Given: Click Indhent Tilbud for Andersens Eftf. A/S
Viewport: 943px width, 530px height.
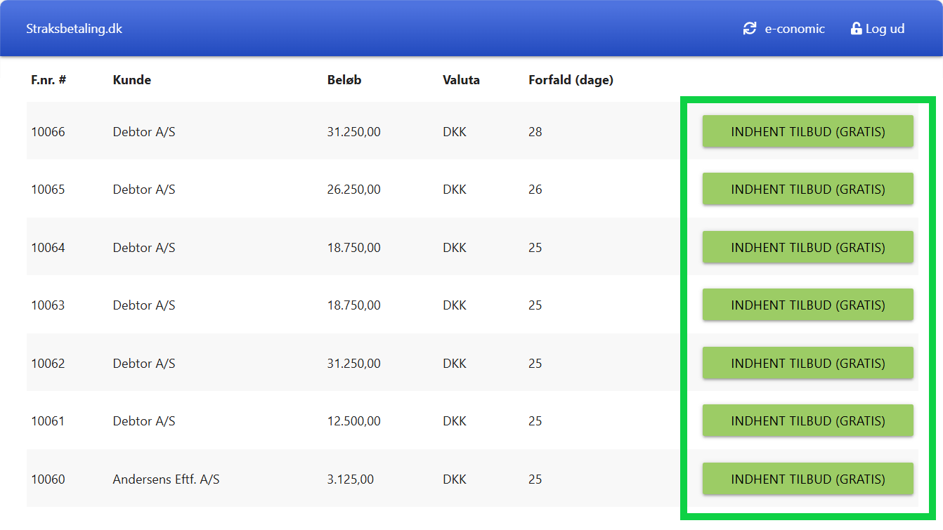Looking at the screenshot, I should (807, 479).
